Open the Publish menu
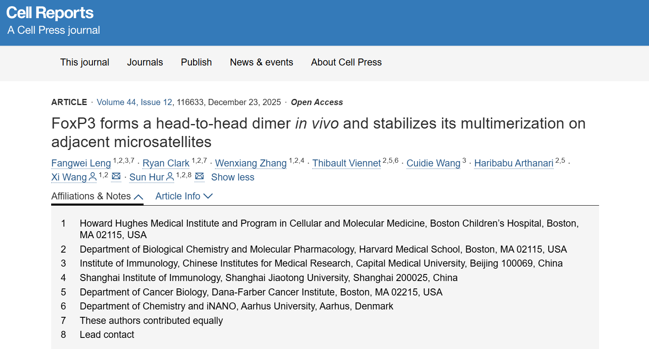 pyautogui.click(x=196, y=62)
